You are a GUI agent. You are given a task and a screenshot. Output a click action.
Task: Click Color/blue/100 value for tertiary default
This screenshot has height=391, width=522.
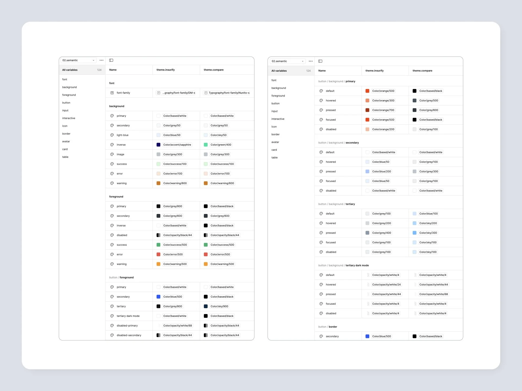coord(429,214)
